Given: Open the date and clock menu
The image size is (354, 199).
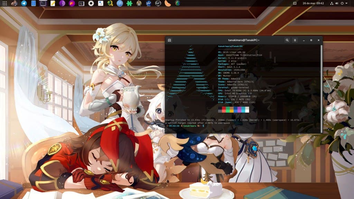Looking at the screenshot, I should pyautogui.click(x=314, y=3).
